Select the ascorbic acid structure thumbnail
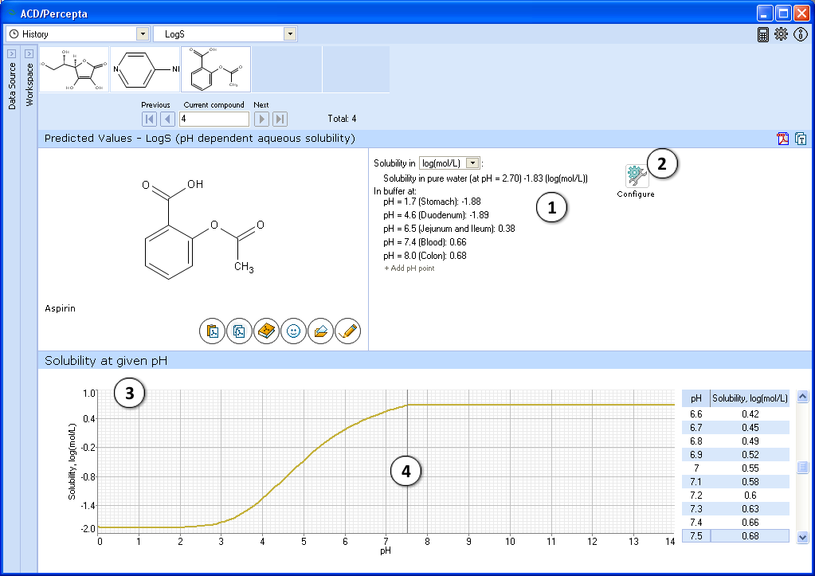Viewport: 815px width, 576px height. (x=74, y=69)
